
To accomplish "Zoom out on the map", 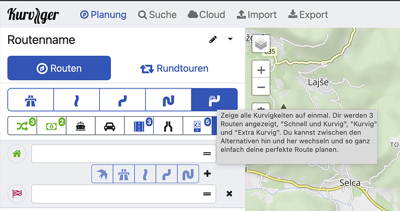I will [261, 87].
